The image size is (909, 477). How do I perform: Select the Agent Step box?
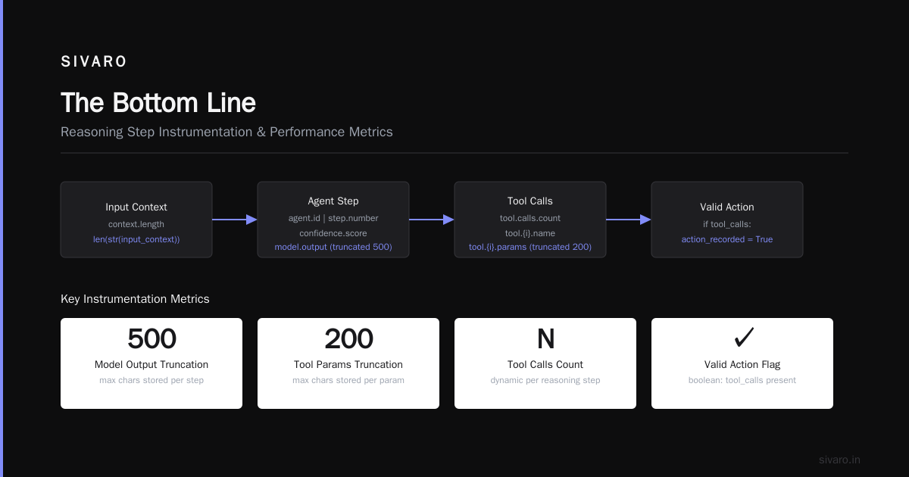[333, 220]
